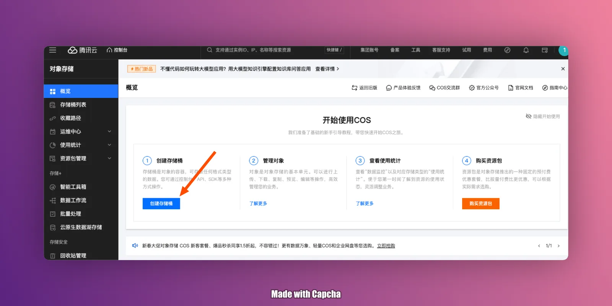The width and height of the screenshot is (612, 306).
Task: Click the 存储+ sidebar section label
Action: pos(55,173)
